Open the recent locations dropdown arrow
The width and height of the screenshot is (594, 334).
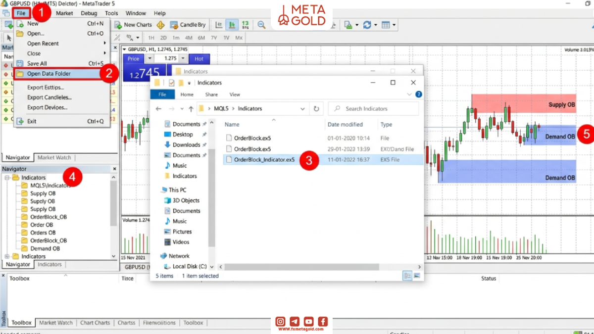click(x=182, y=109)
